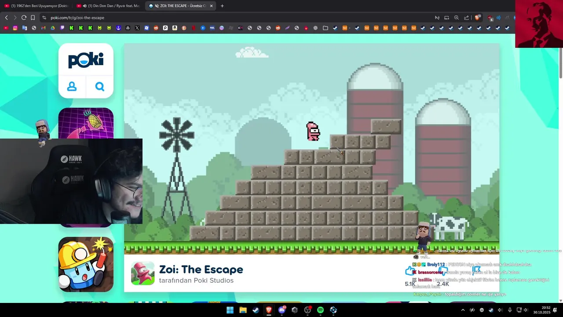
Task: Toggle mute on the Zoi tab
Action: coord(157,6)
